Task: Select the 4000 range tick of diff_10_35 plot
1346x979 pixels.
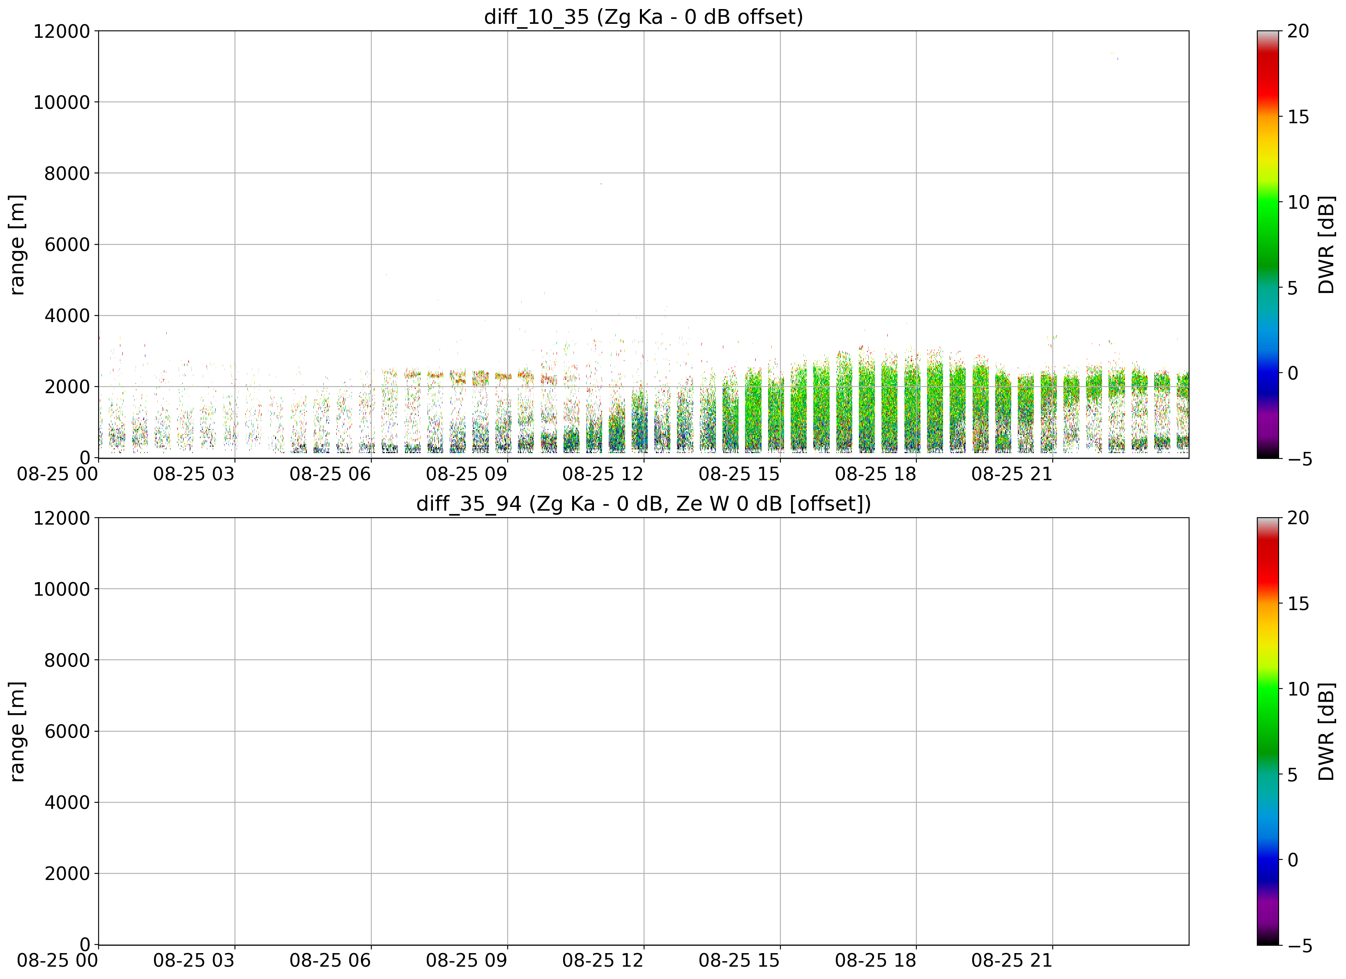Action: coord(67,316)
